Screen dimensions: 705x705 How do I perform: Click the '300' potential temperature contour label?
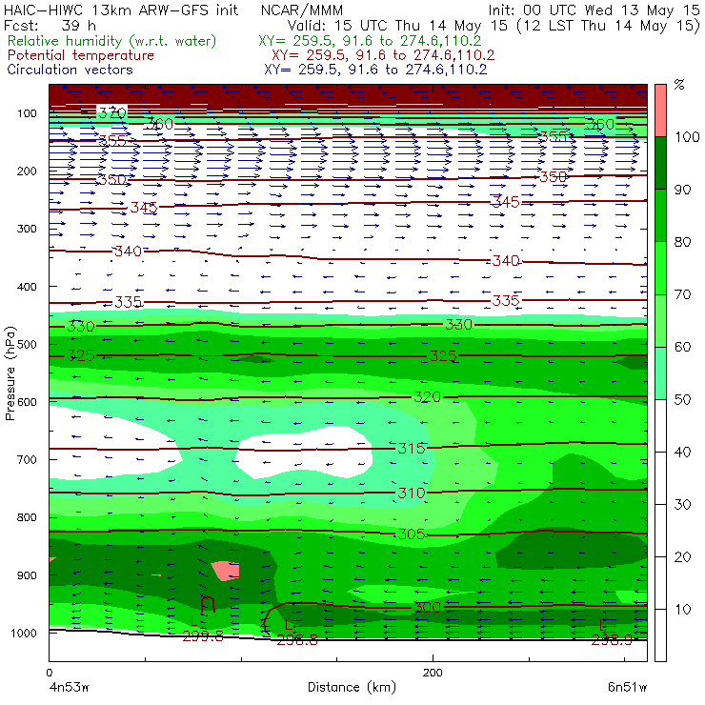427,608
